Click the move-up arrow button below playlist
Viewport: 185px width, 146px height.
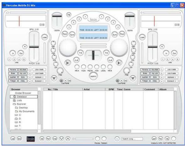point(68,139)
